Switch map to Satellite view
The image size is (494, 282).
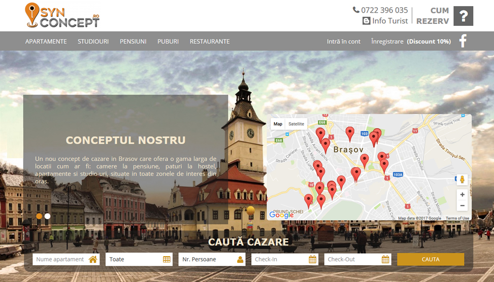coord(296,124)
